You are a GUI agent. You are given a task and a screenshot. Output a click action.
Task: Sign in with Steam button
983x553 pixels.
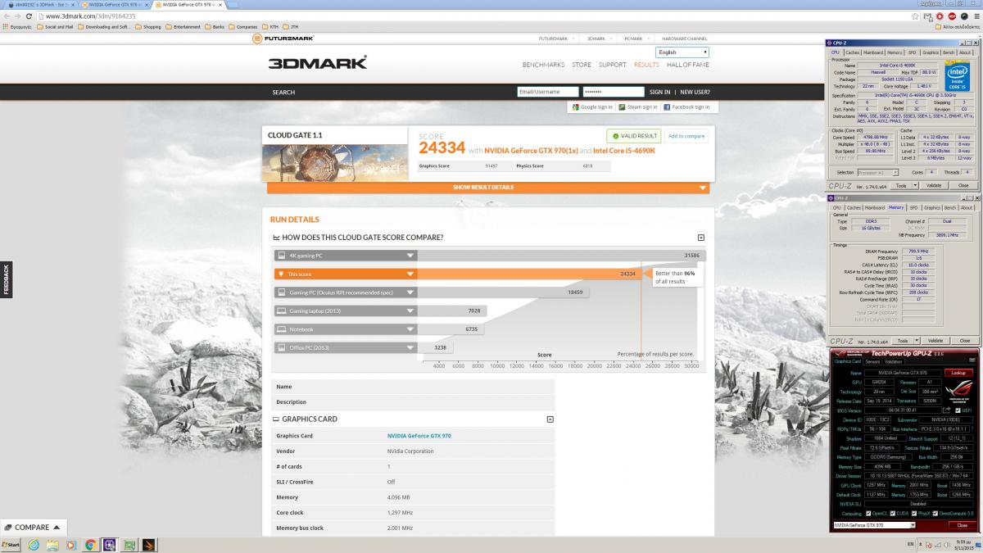638,107
